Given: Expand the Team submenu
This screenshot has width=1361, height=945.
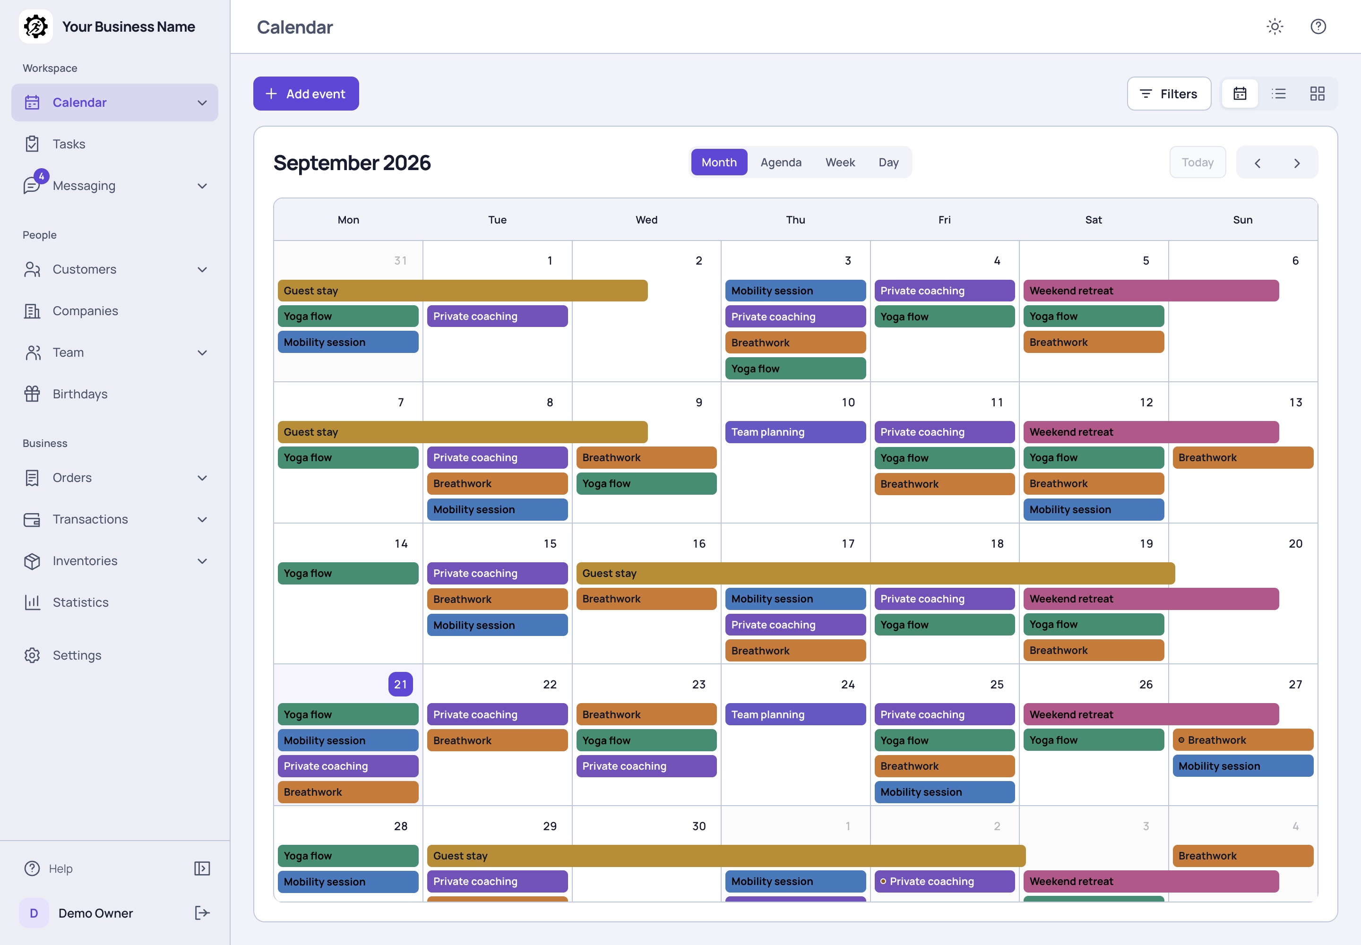Looking at the screenshot, I should click(x=202, y=353).
